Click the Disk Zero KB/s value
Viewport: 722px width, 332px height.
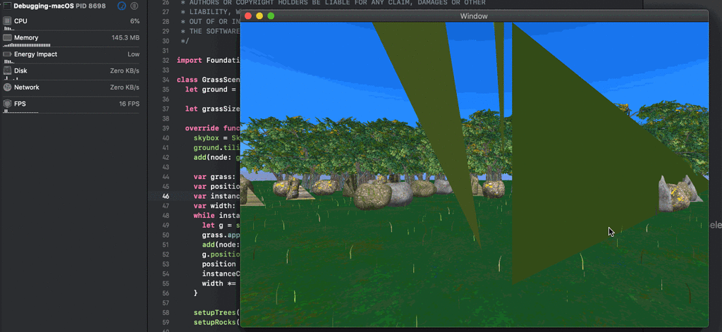tap(124, 71)
